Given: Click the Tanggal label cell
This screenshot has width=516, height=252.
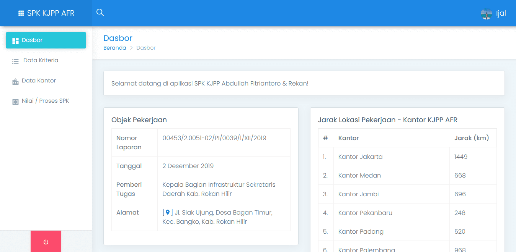Looking at the screenshot, I should tap(134, 166).
